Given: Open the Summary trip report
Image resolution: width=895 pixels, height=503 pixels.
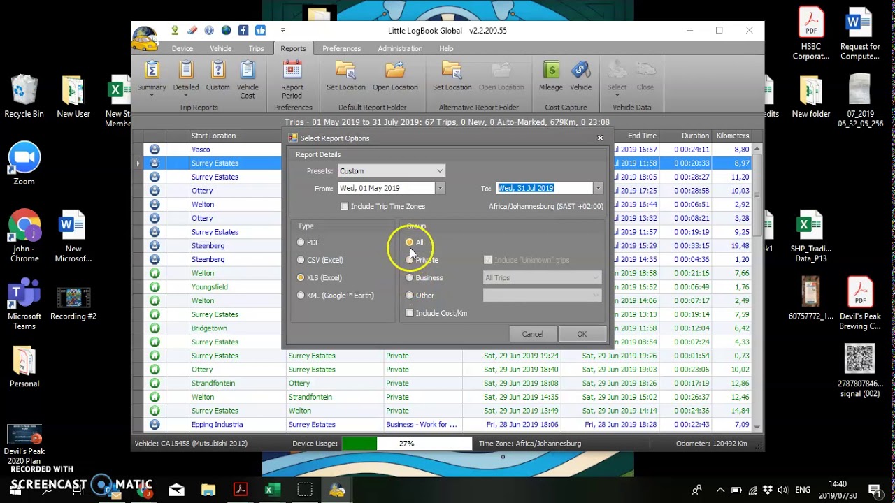Looking at the screenshot, I should pyautogui.click(x=151, y=77).
